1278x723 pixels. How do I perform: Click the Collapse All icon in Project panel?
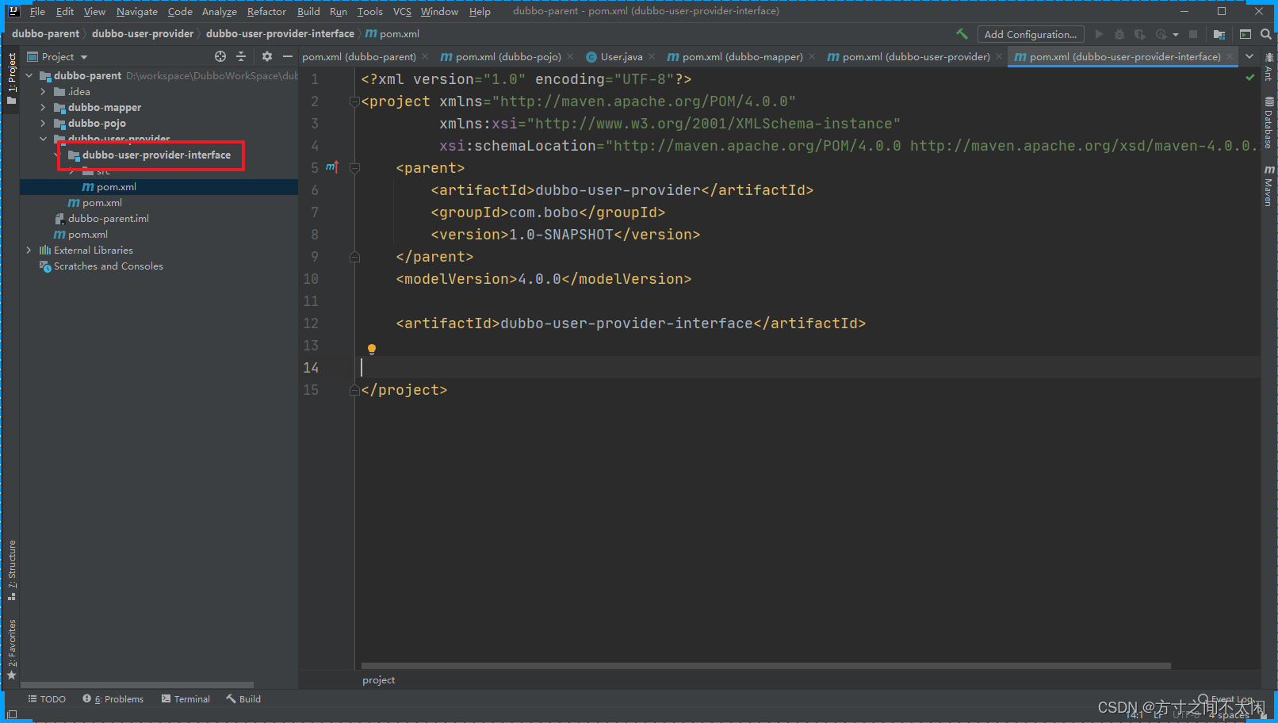pos(241,56)
